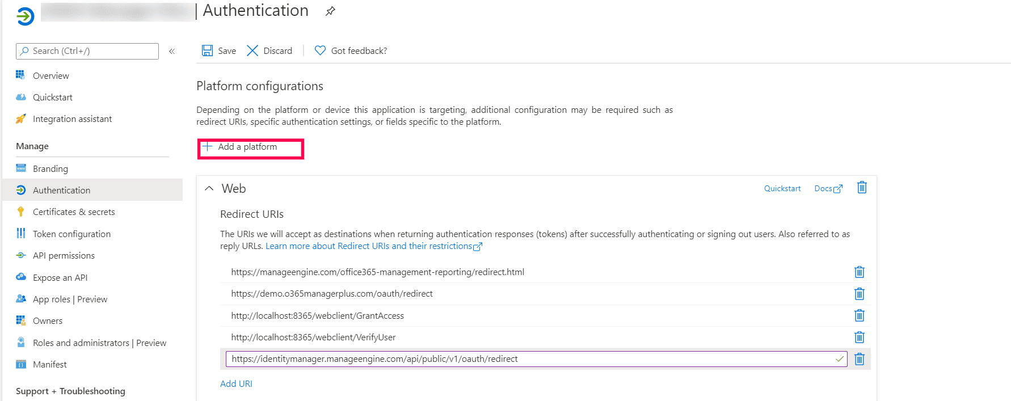Delete the identitymanager.manageengine.com redirect URI

860,359
